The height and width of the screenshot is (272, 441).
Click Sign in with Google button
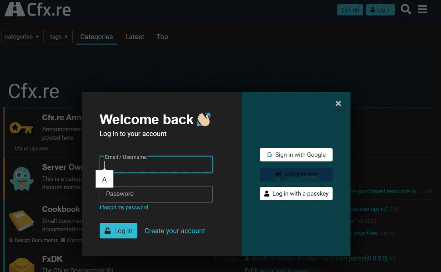[296, 155]
